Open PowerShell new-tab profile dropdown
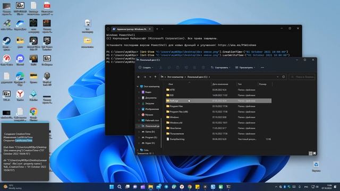 click(163, 29)
